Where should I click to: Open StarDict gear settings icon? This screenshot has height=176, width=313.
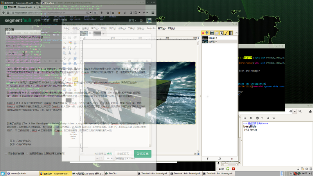257,118
